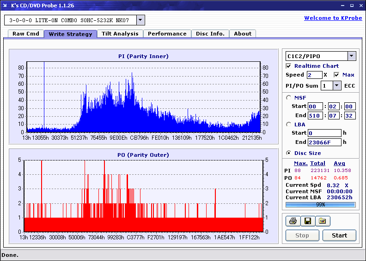Click the Speed value input field

314,75
